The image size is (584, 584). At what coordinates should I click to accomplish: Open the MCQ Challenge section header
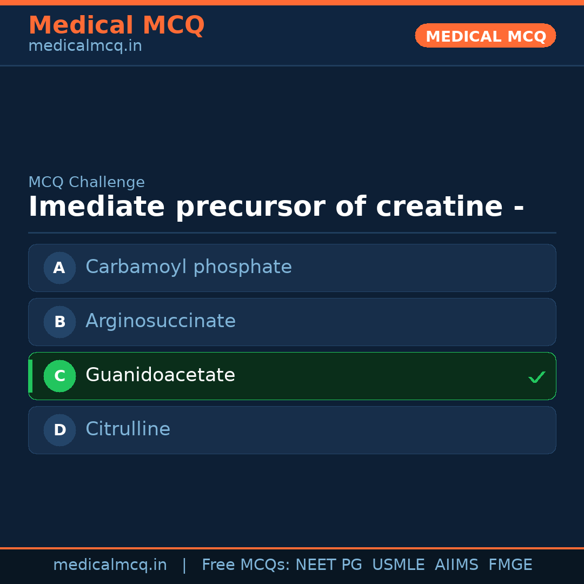(87, 182)
